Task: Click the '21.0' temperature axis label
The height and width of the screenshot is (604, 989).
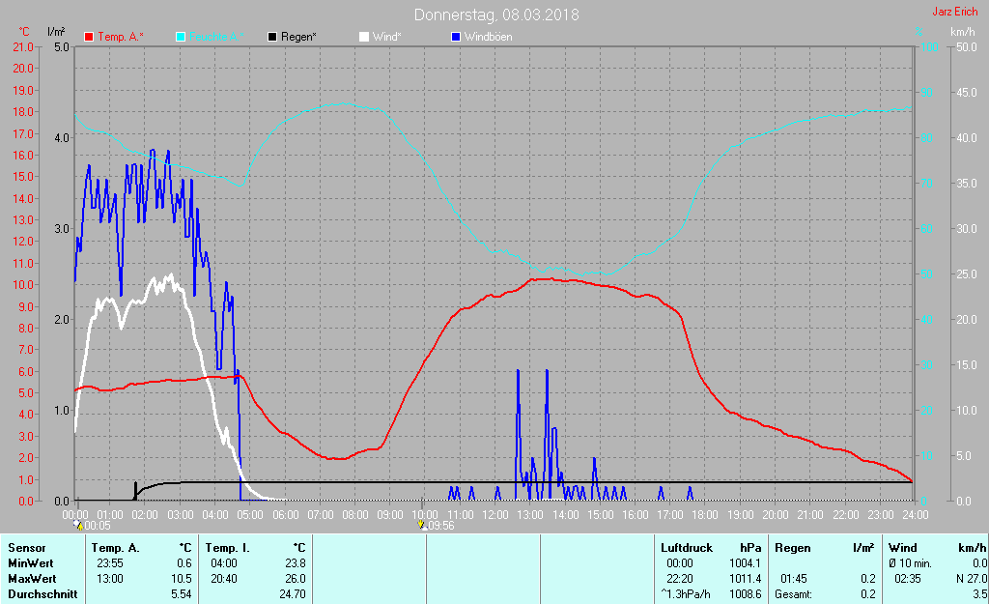Action: [23, 46]
